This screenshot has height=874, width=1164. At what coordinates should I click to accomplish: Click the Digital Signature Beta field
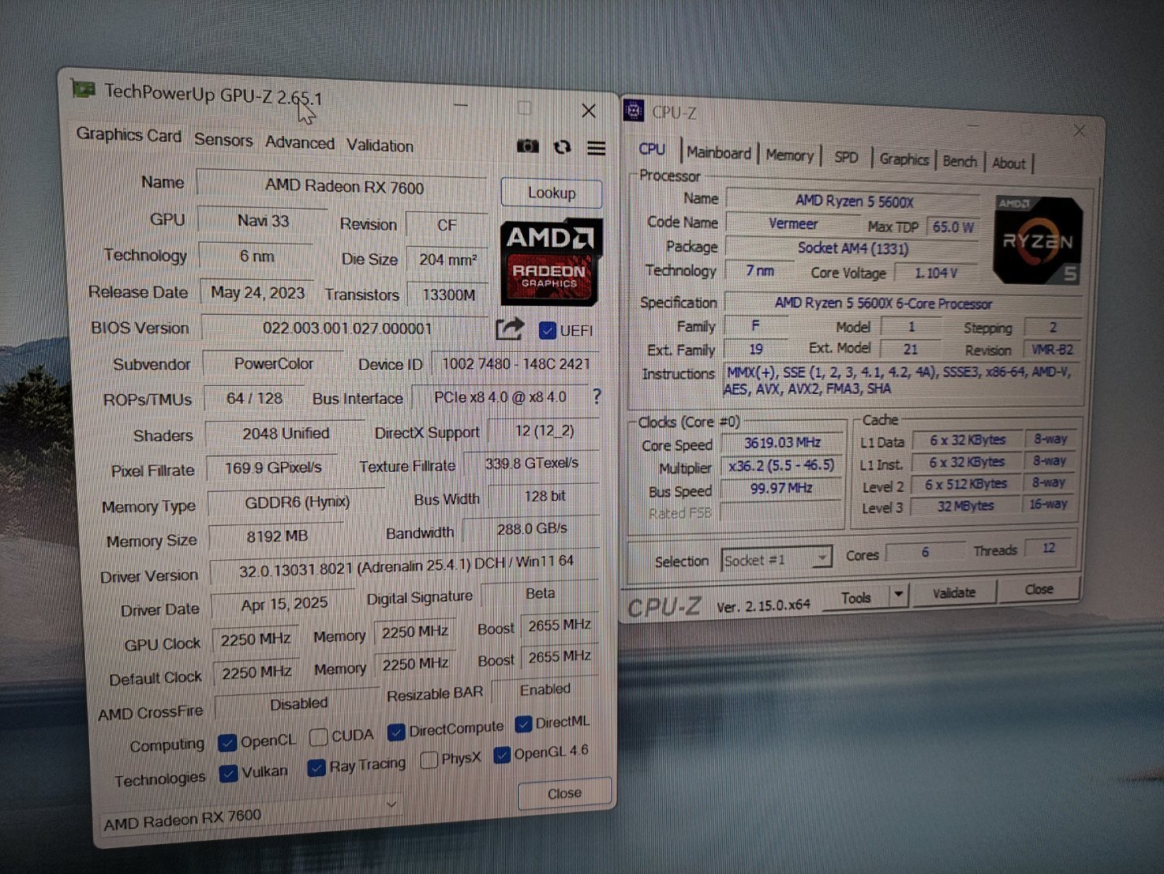pos(540,594)
